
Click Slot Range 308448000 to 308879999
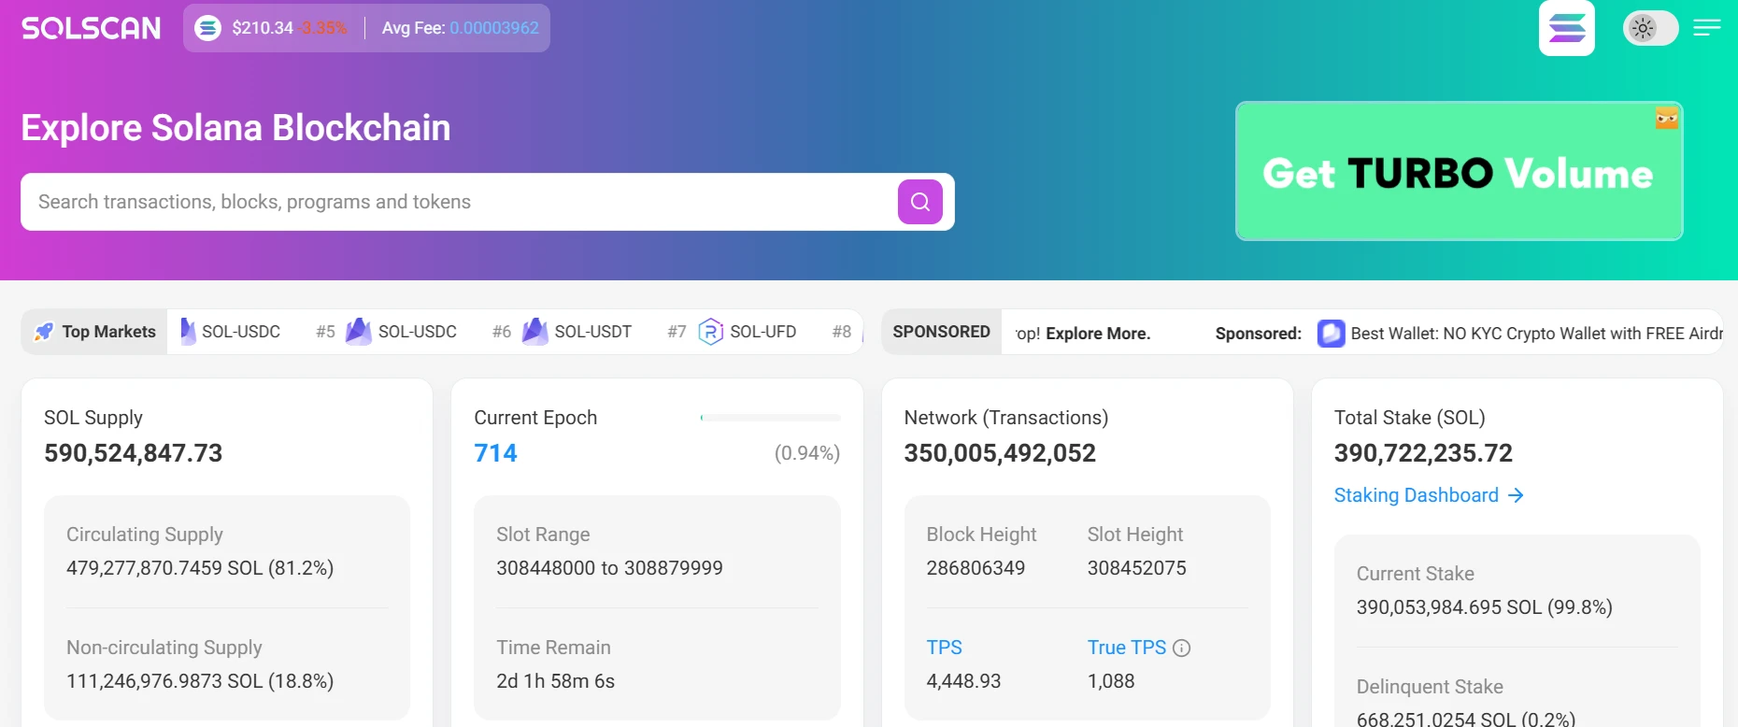[609, 568]
